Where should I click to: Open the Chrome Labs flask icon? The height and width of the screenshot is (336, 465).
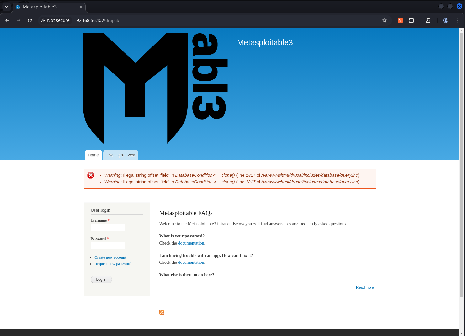[x=428, y=20]
